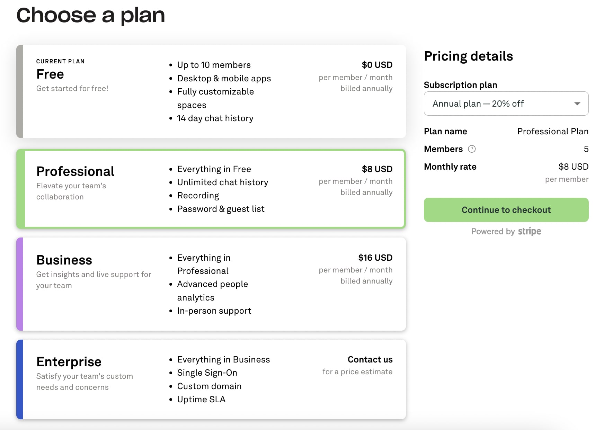Select the Annual plan — 20% off field
Screen dimensions: 604x430
[506, 104]
